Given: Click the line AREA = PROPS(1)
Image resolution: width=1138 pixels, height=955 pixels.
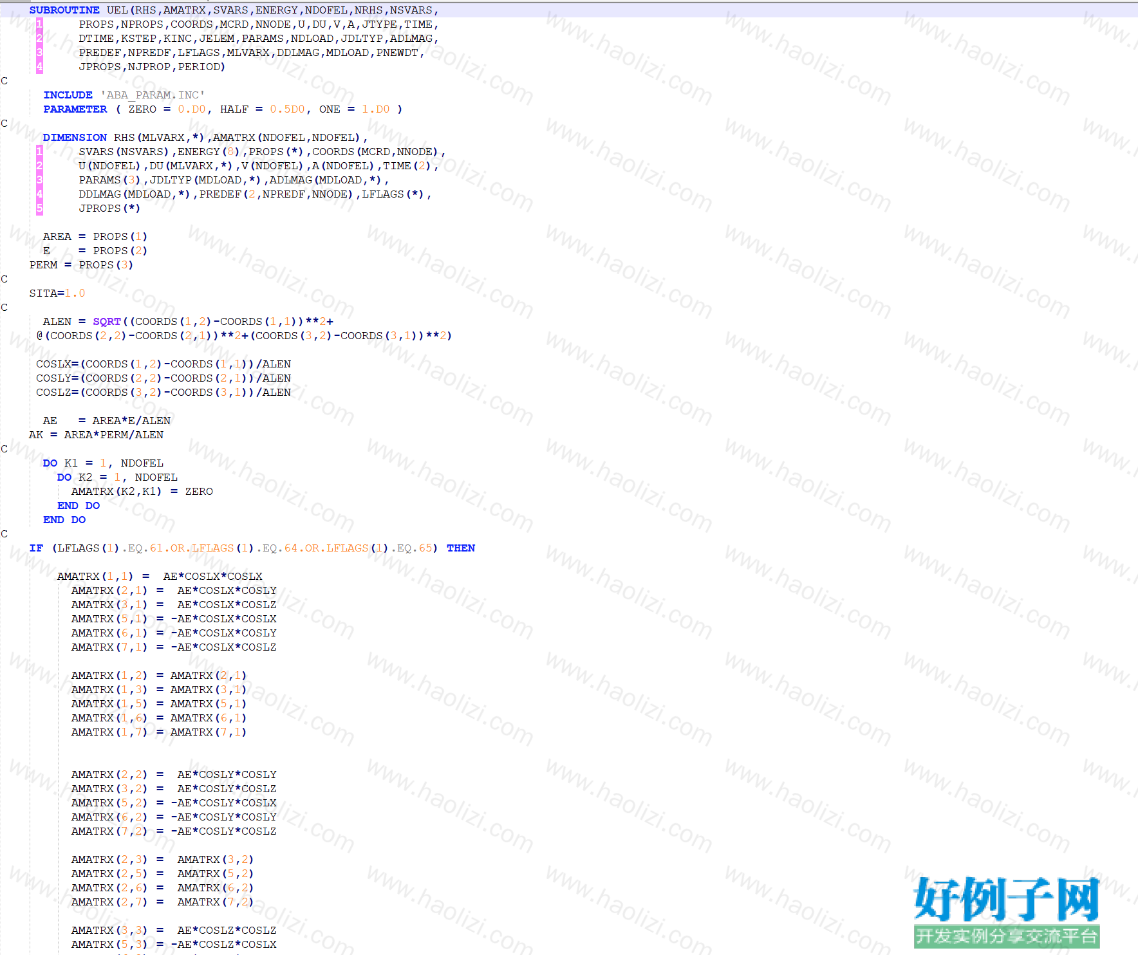Looking at the screenshot, I should (x=95, y=237).
